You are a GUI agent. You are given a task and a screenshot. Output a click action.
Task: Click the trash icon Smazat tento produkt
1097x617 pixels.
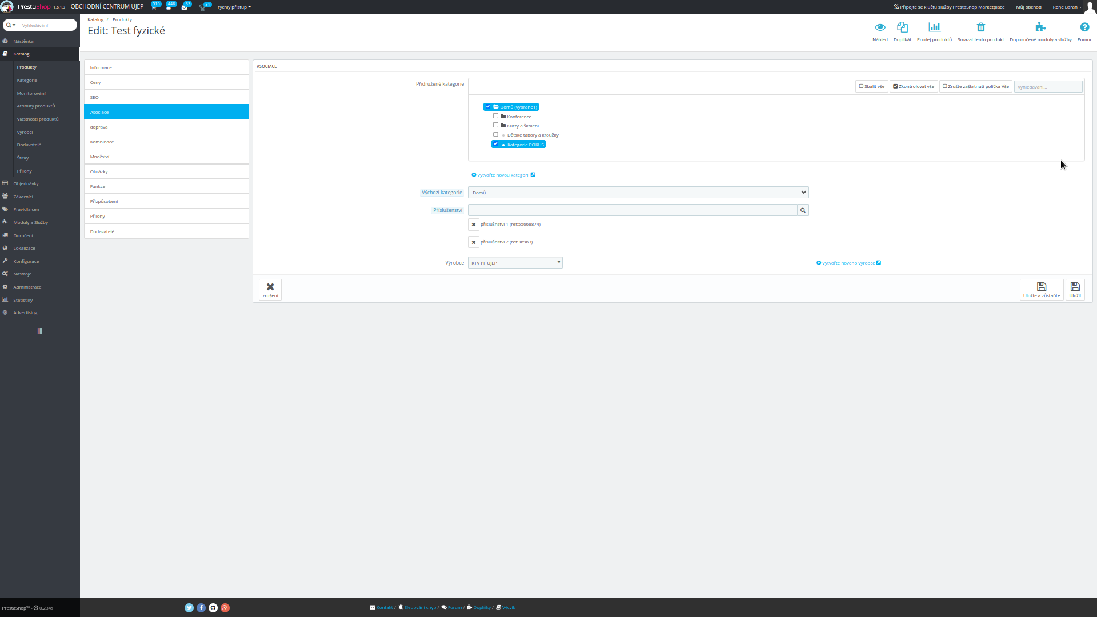click(980, 27)
